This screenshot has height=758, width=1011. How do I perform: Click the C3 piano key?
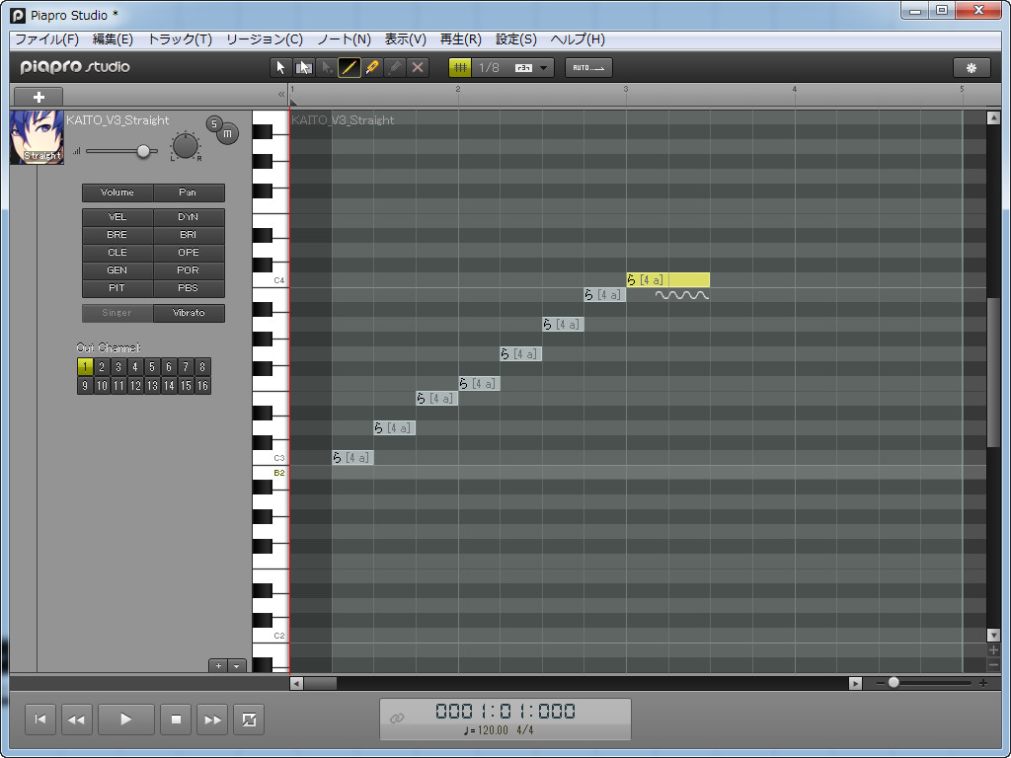coord(270,458)
